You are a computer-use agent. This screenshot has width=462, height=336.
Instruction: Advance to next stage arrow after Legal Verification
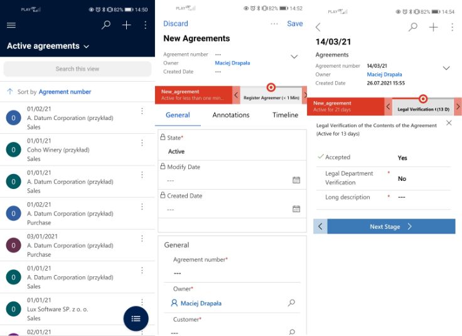coord(458,106)
